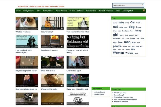This screenshot has width=161, height=107.
Task: Open the Funny Videos menu
Action: pyautogui.click(x=48, y=11)
